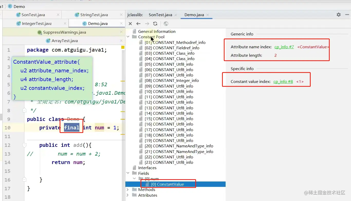Click 'Specific info' section heading
This screenshot has width=351, height=201.
point(242,69)
